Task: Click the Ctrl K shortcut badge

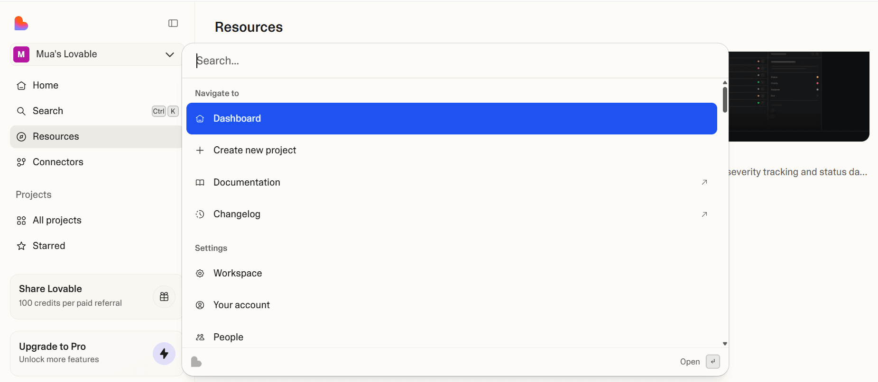Action: tap(165, 111)
